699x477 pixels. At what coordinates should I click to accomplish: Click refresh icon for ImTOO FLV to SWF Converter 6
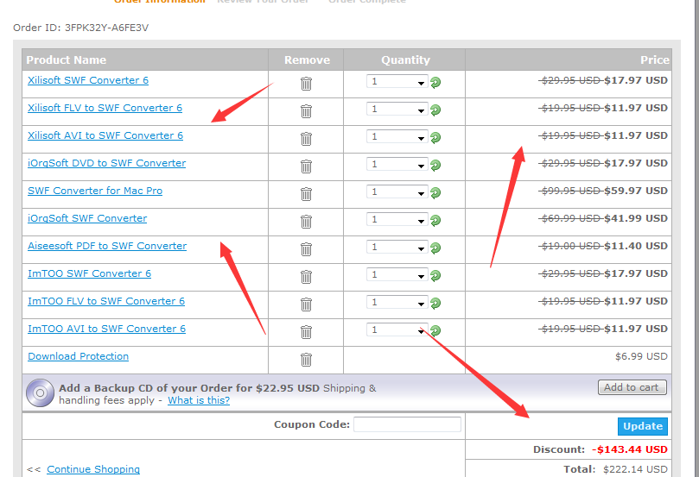[435, 303]
